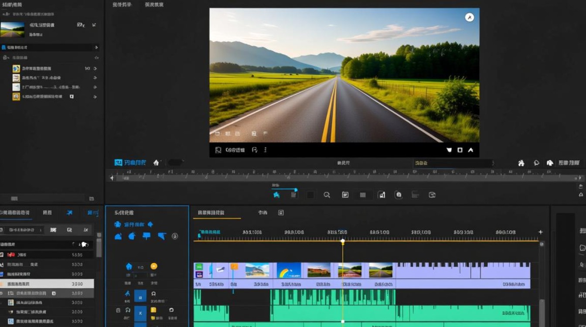This screenshot has height=327, width=586.
Task: Click the playhead marker on the timeline ruler
Action: pos(343,241)
